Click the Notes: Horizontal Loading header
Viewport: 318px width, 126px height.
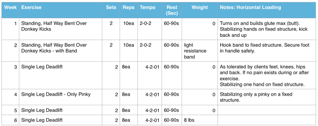tap(267, 10)
